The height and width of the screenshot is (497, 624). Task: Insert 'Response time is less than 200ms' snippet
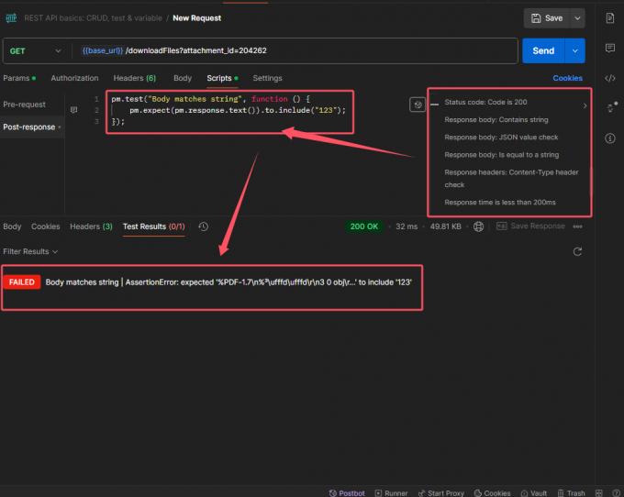500,203
